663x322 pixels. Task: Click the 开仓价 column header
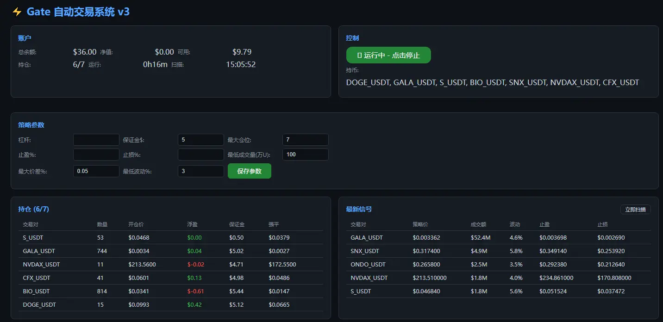click(136, 224)
